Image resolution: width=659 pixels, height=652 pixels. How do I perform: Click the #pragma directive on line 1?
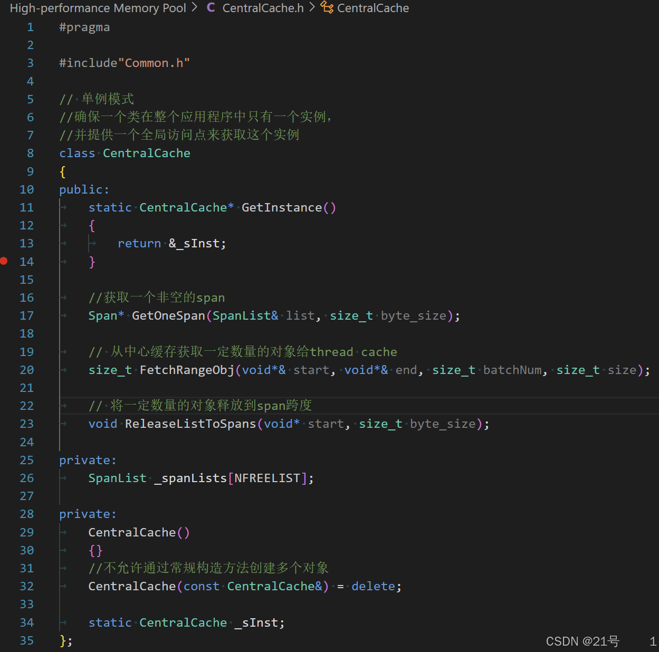pyautogui.click(x=84, y=27)
